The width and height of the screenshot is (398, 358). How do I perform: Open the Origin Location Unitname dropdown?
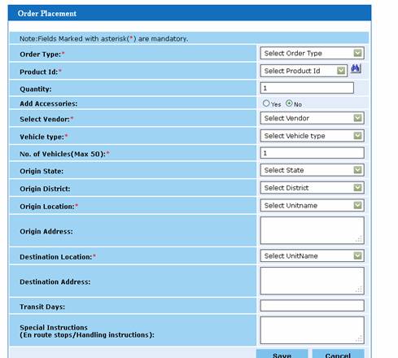coord(312,205)
